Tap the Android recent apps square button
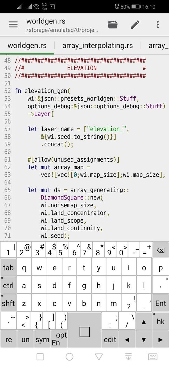This screenshot has width=169, height=366. [x=40, y=357]
